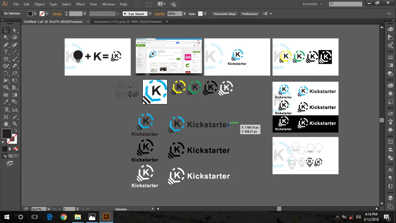
Task: Enable Draw Behind mode
Action: tap(10, 156)
